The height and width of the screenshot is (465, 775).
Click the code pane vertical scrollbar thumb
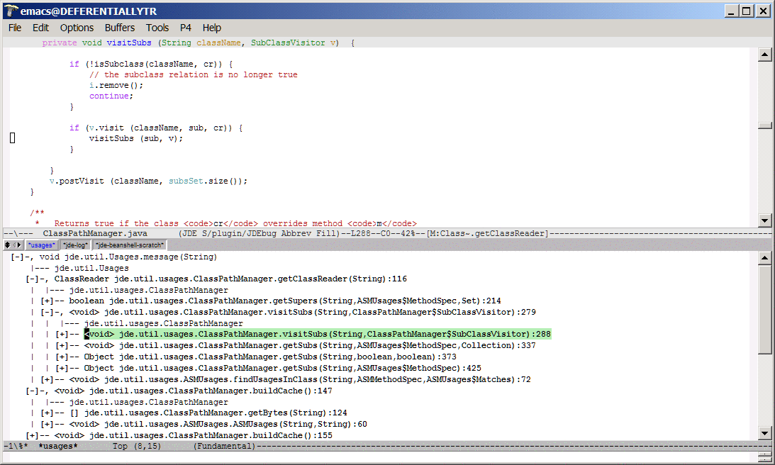(764, 125)
